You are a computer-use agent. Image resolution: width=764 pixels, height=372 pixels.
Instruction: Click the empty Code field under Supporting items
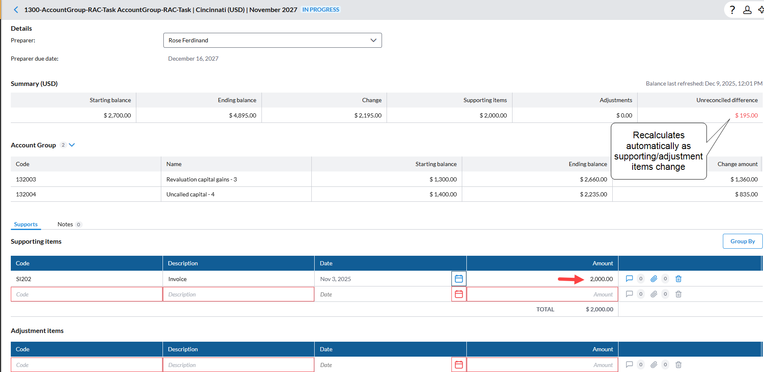coord(86,294)
